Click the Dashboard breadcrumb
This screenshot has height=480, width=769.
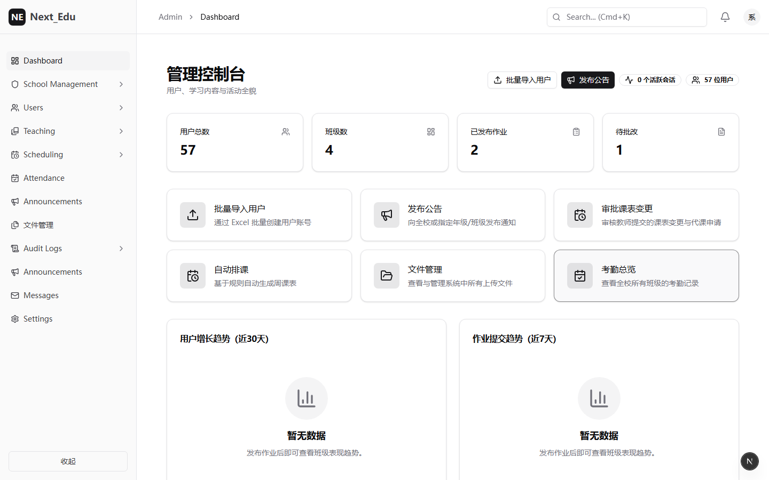[220, 17]
